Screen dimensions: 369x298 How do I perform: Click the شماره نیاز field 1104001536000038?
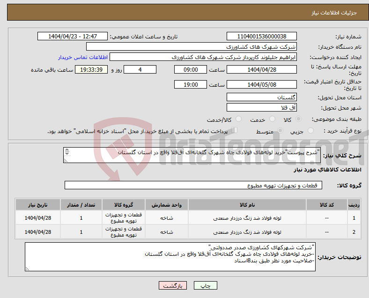(262, 36)
